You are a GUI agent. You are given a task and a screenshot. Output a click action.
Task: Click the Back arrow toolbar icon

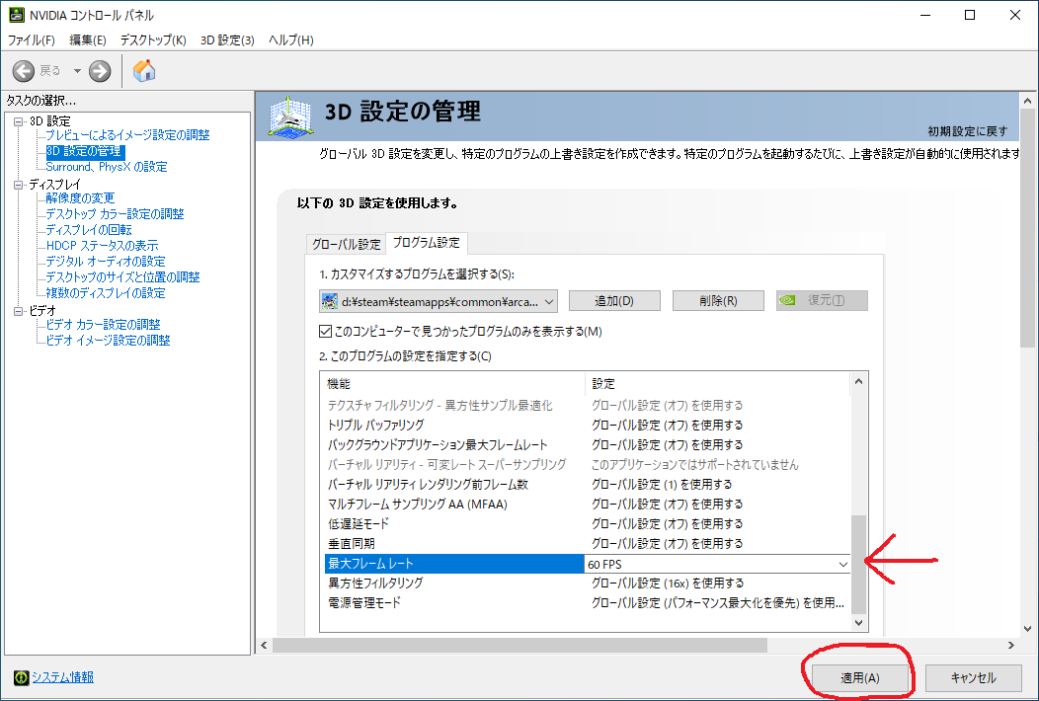pyautogui.click(x=23, y=71)
